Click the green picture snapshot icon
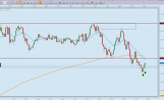Viewport: 164px width, 100px height. coord(60,3)
